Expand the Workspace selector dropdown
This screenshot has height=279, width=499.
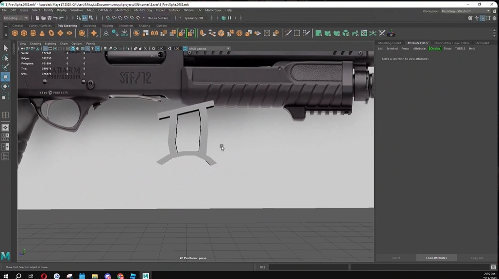(x=465, y=11)
